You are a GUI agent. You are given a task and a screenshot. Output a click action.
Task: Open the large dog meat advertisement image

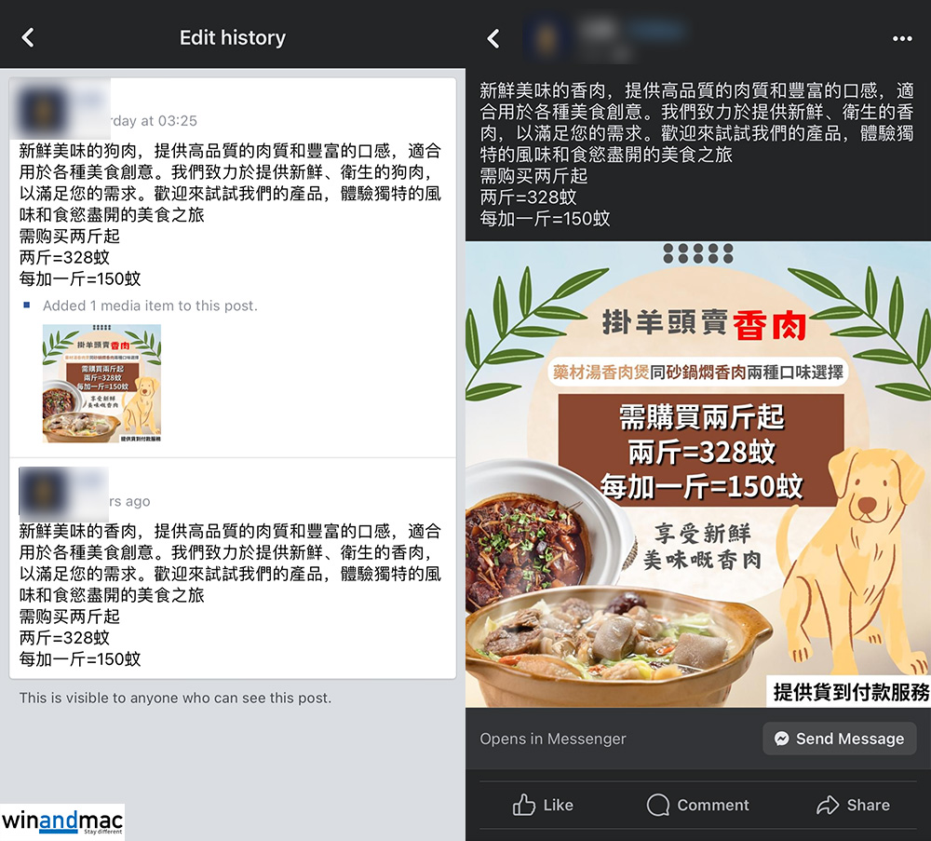coord(698,474)
